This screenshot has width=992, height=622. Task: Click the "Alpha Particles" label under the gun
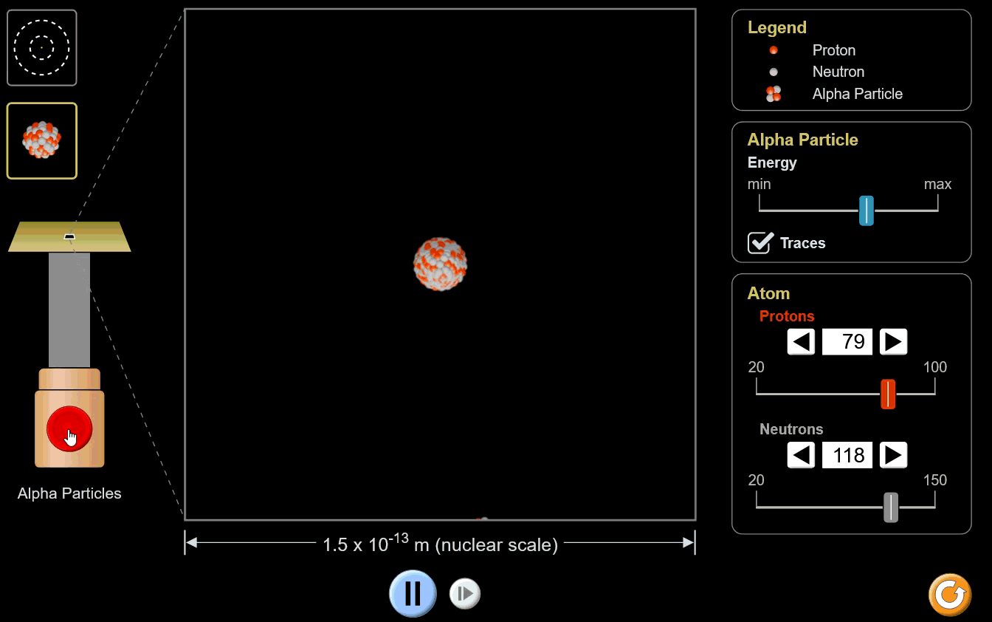69,493
